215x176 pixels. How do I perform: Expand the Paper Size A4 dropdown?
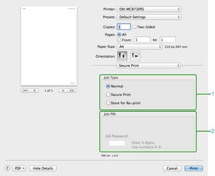[x=140, y=47]
